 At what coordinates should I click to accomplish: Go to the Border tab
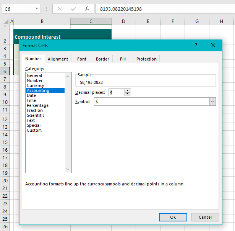tap(102, 59)
